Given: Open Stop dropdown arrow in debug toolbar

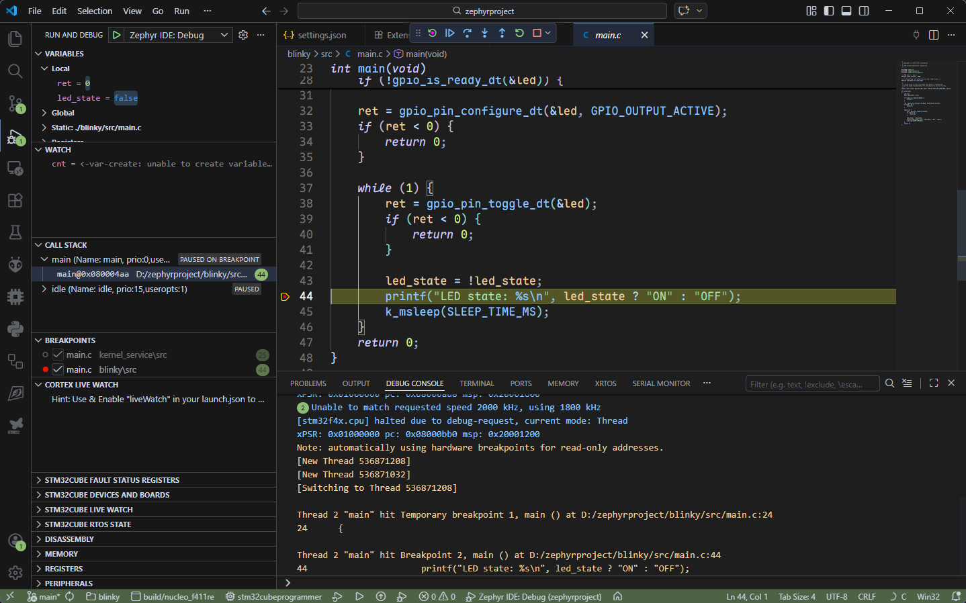Looking at the screenshot, I should 548,33.
